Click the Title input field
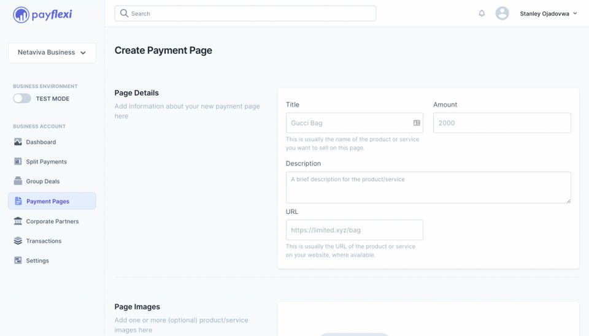Image resolution: width=589 pixels, height=336 pixels. (354, 123)
